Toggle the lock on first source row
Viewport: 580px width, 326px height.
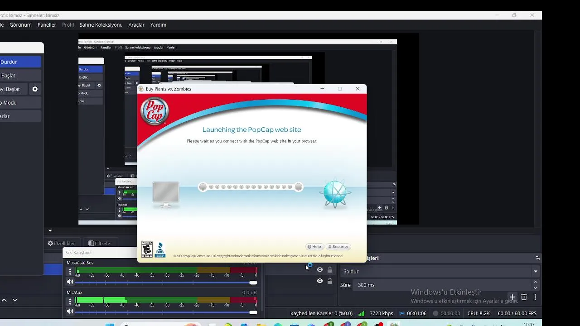(330, 270)
